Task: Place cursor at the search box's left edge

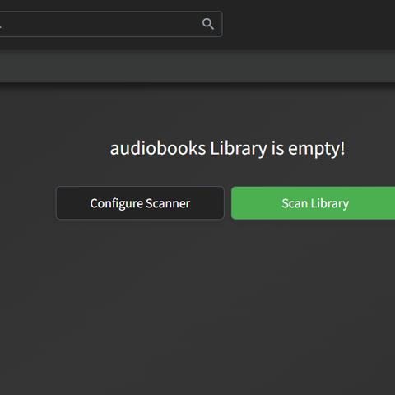Action: 2,24
